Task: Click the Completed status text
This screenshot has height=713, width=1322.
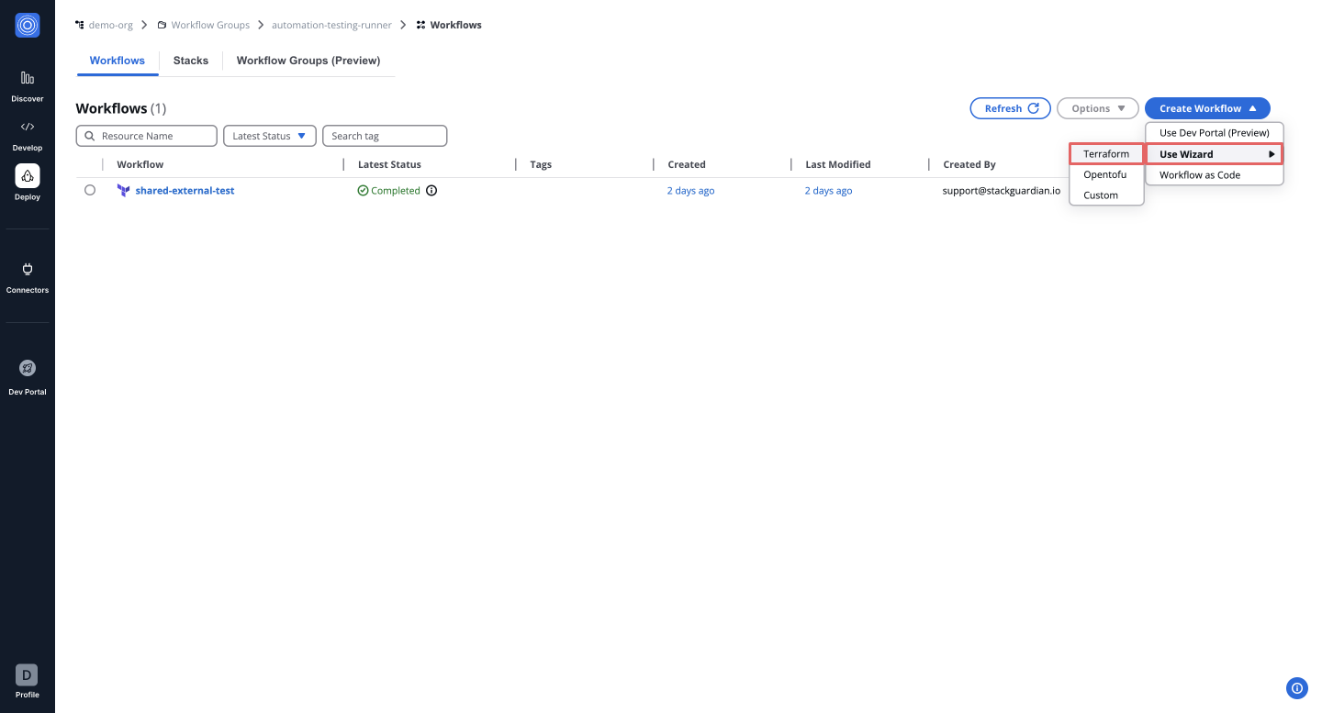Action: click(396, 191)
